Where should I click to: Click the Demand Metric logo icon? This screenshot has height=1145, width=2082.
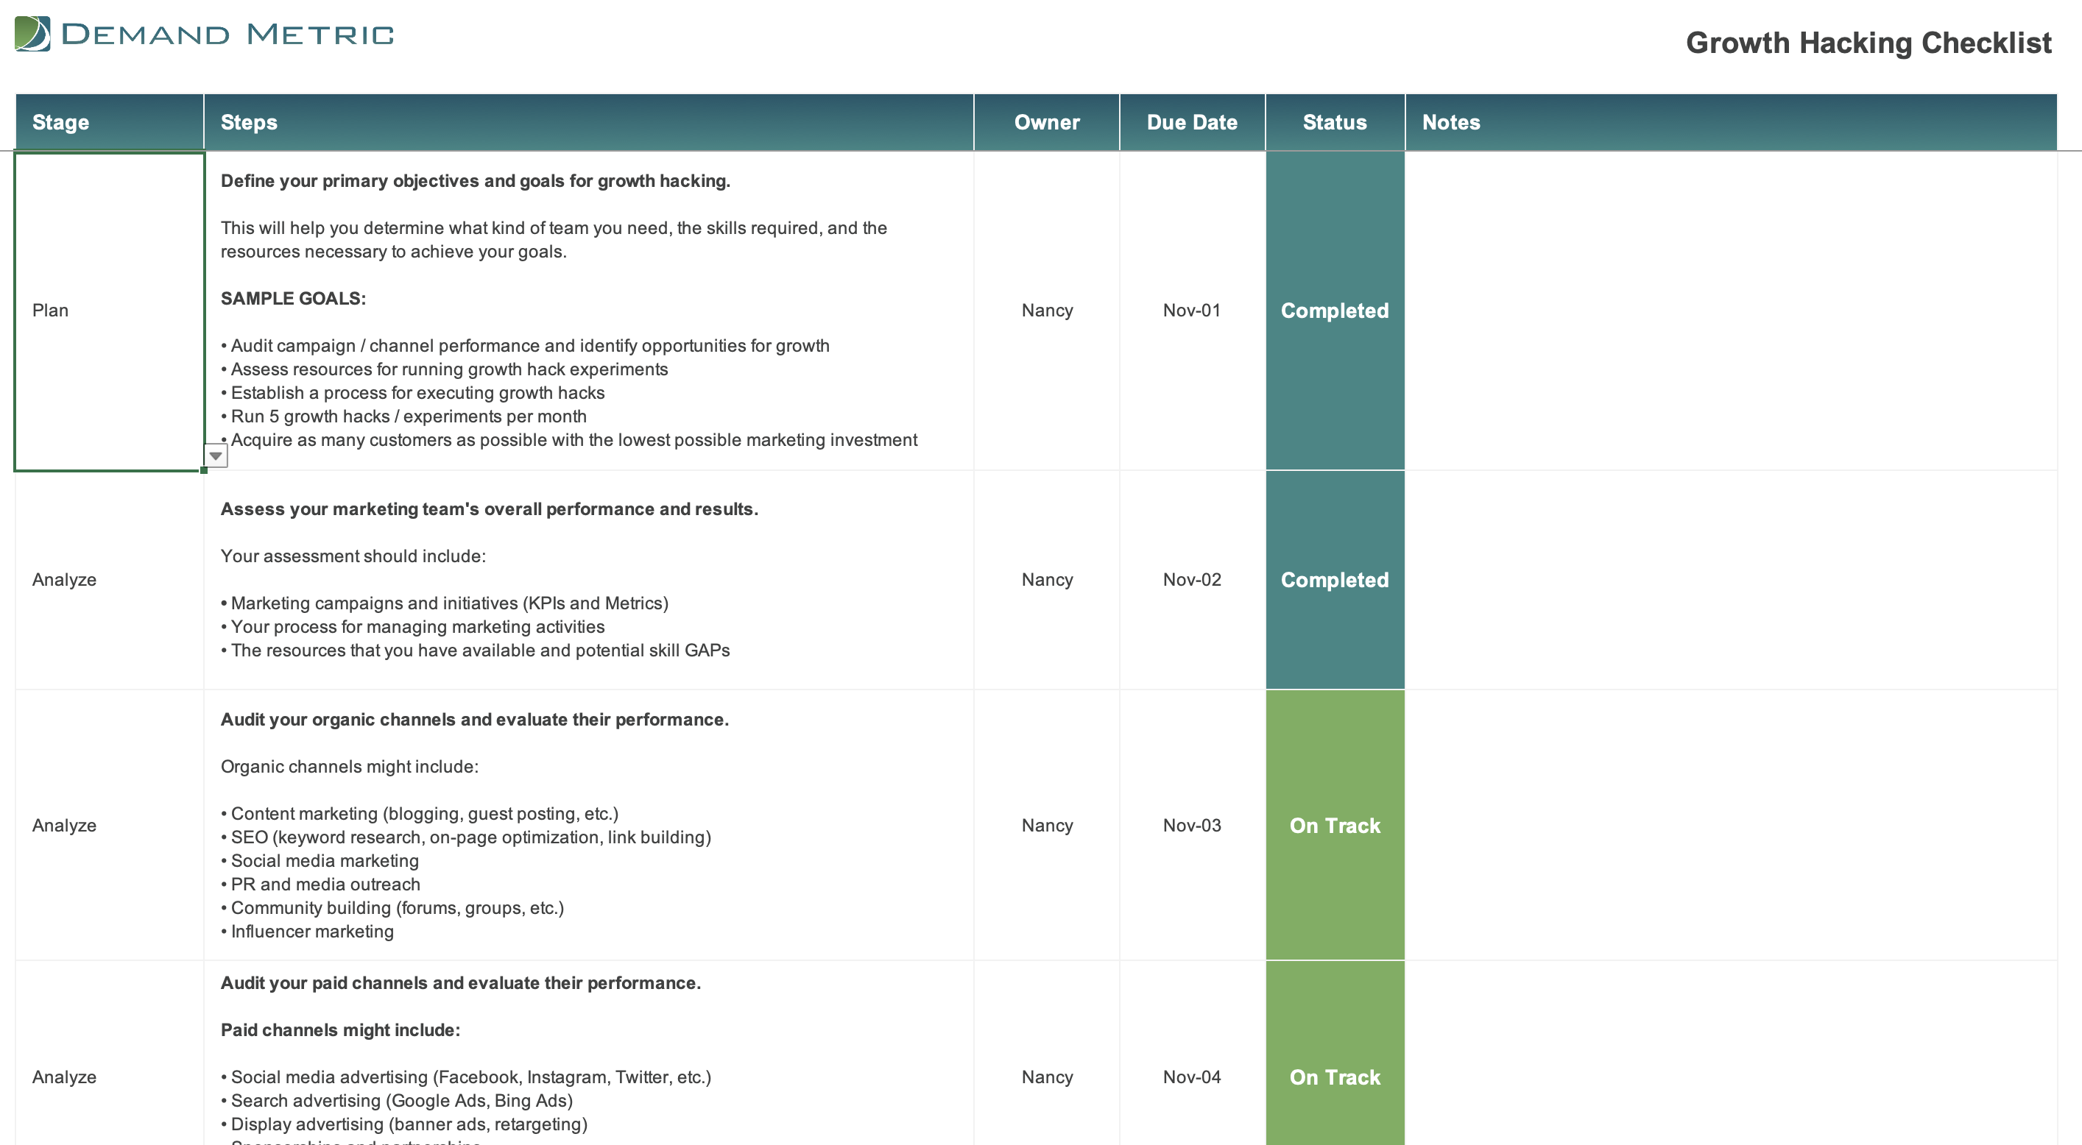[x=32, y=34]
